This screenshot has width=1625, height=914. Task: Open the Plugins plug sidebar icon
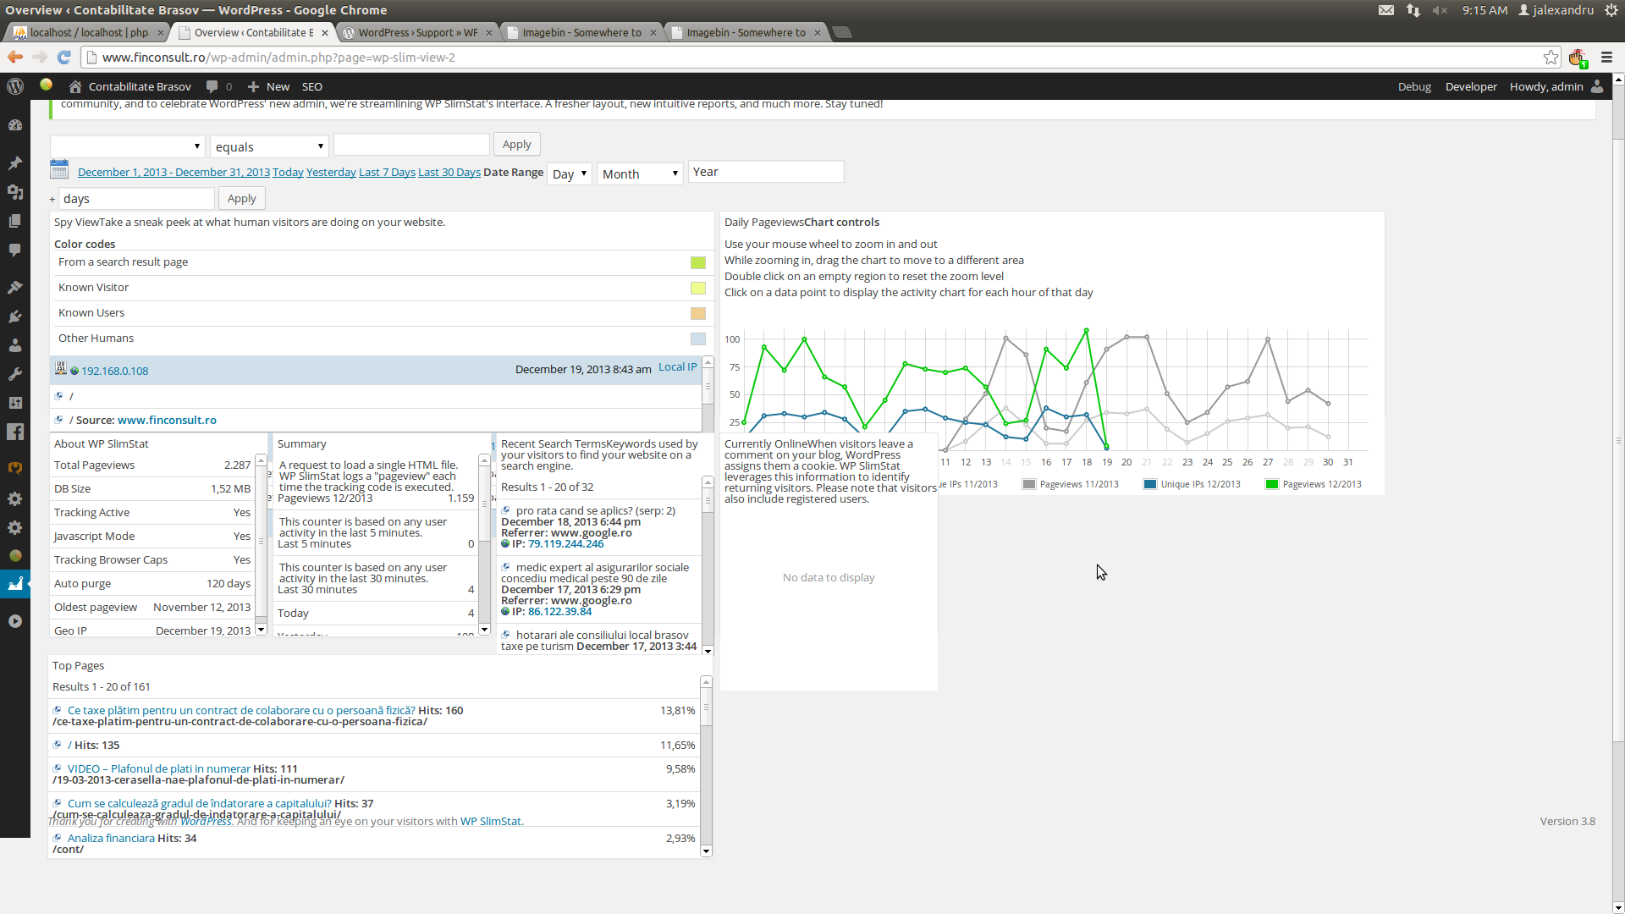(x=15, y=317)
